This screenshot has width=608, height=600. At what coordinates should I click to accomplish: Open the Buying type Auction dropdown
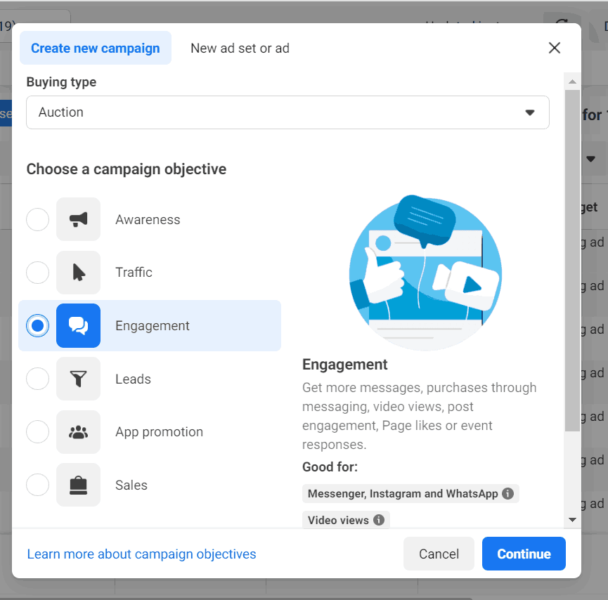click(287, 112)
